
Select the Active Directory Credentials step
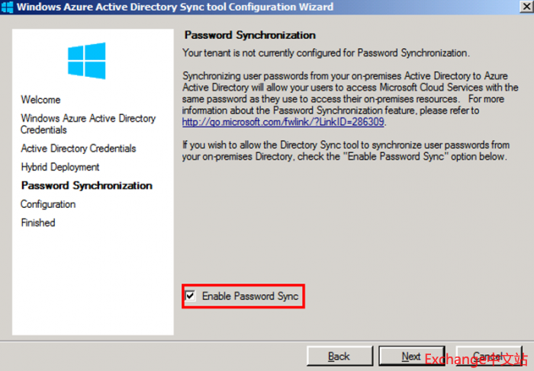pos(79,149)
